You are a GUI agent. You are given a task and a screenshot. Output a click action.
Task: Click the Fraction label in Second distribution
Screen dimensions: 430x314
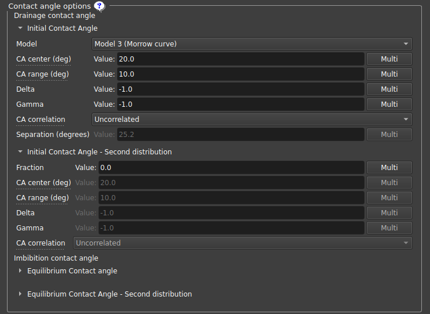point(30,168)
